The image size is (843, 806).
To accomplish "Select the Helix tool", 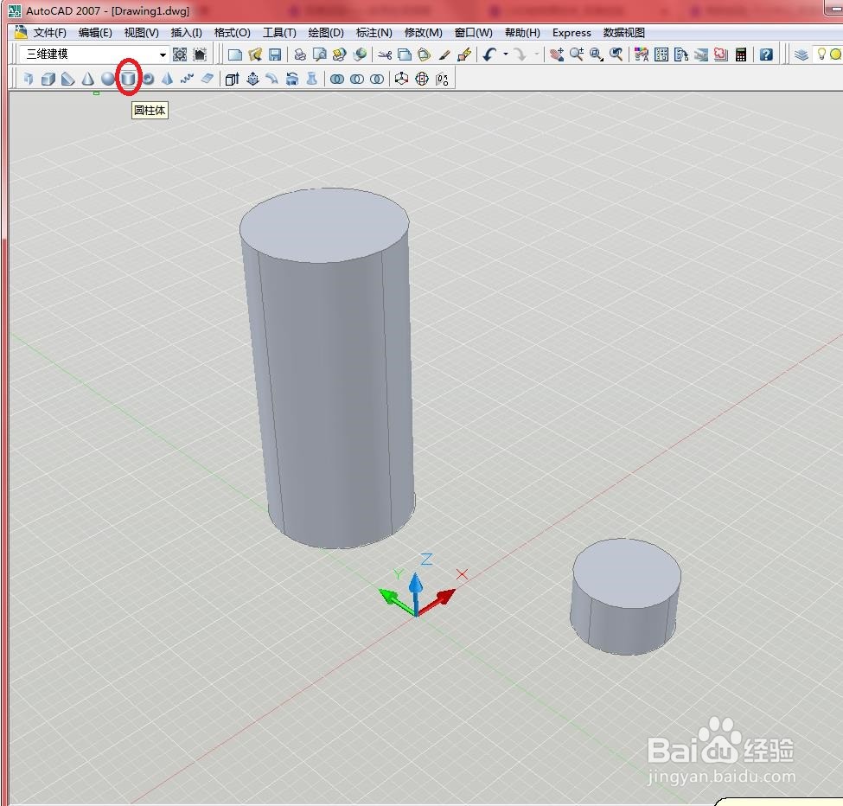I will 187,79.
